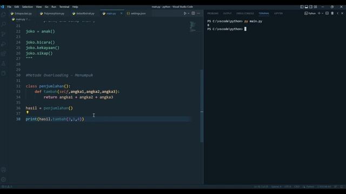
Task: Open the Edit menu
Action: [17, 7]
